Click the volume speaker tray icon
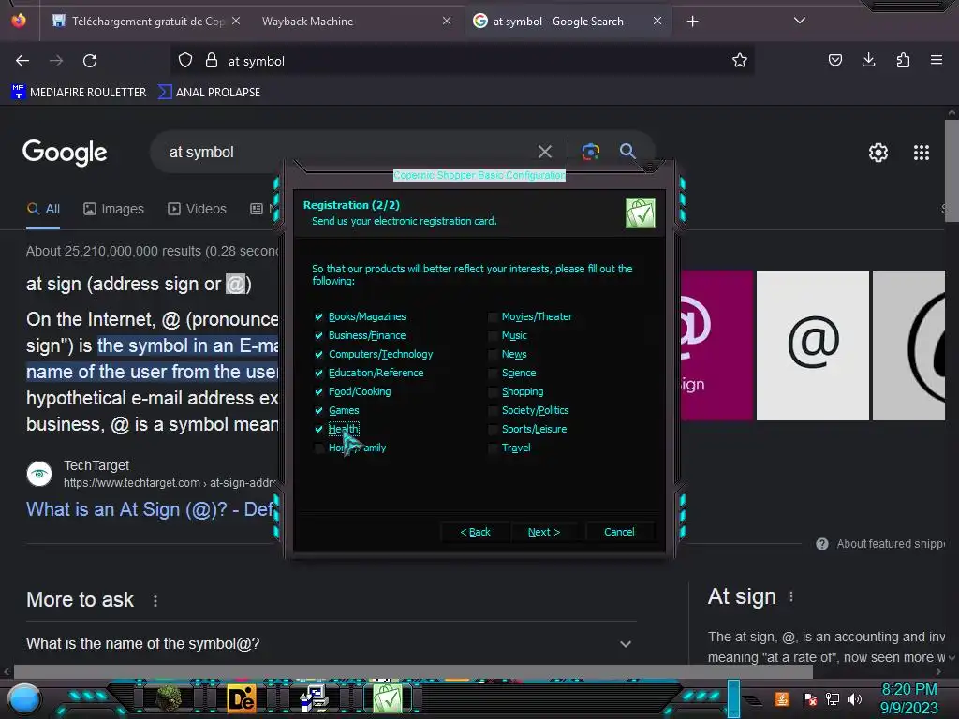Screen dimensions: 959x719 click(855, 698)
